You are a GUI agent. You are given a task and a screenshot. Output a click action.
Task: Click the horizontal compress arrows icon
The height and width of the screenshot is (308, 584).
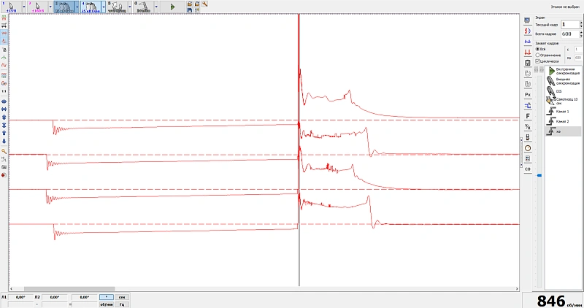click(x=4, y=109)
